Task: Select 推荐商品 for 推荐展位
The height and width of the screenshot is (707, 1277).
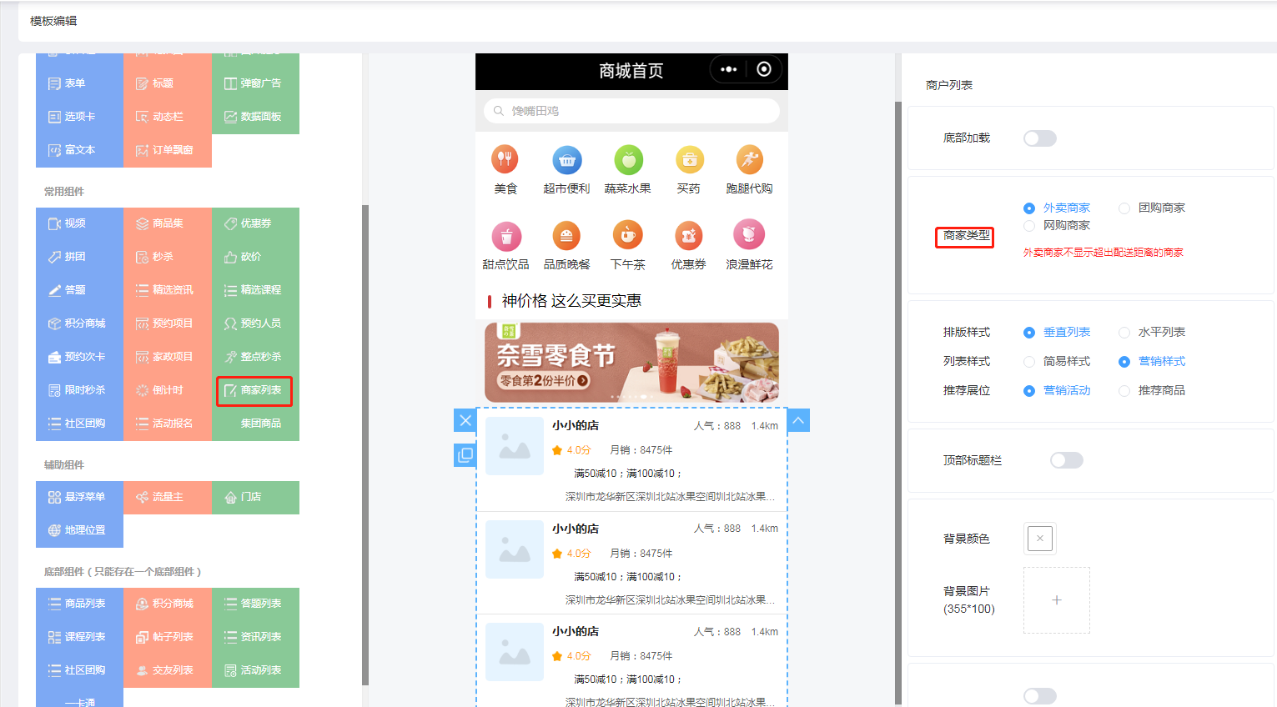Action: (1152, 390)
